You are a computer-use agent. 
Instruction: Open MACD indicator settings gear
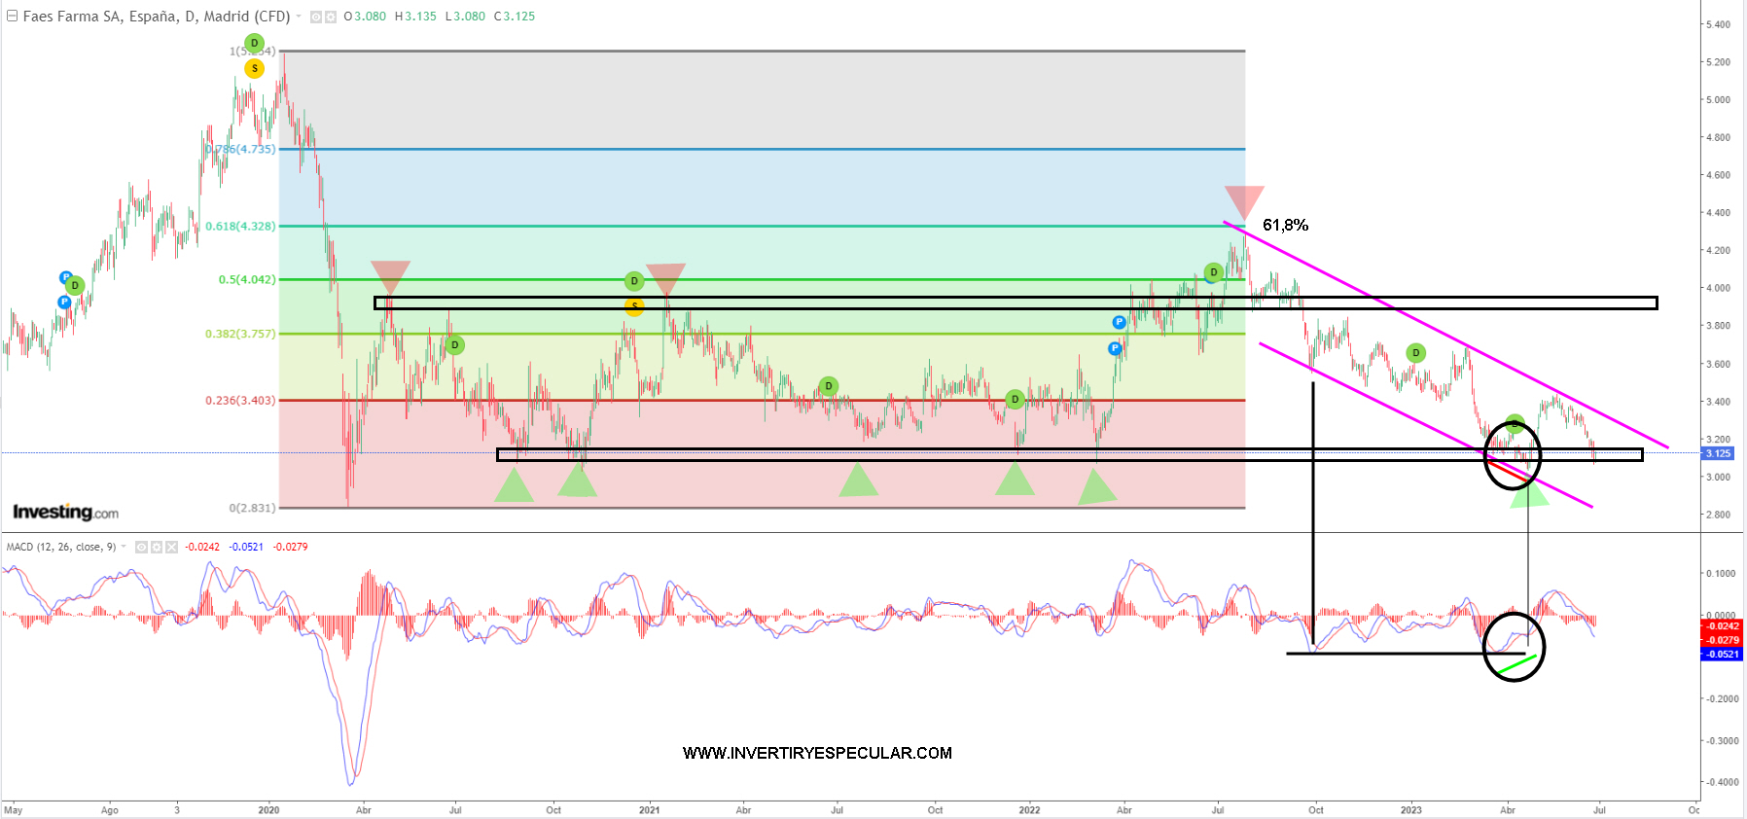click(157, 547)
